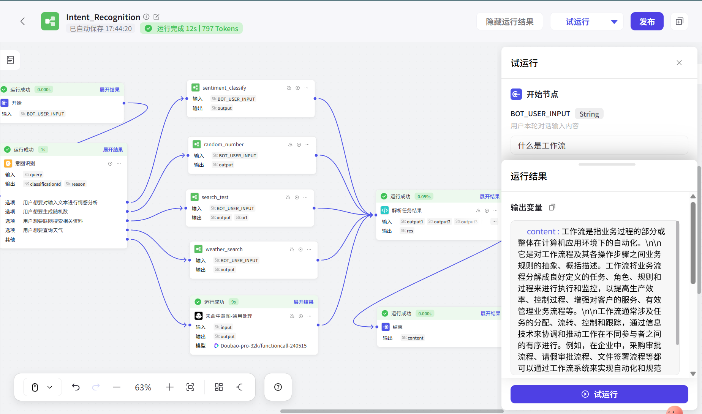This screenshot has width=702, height=414.
Task: Open the three-dot menu on 解析任务结果 node header
Action: (495, 210)
